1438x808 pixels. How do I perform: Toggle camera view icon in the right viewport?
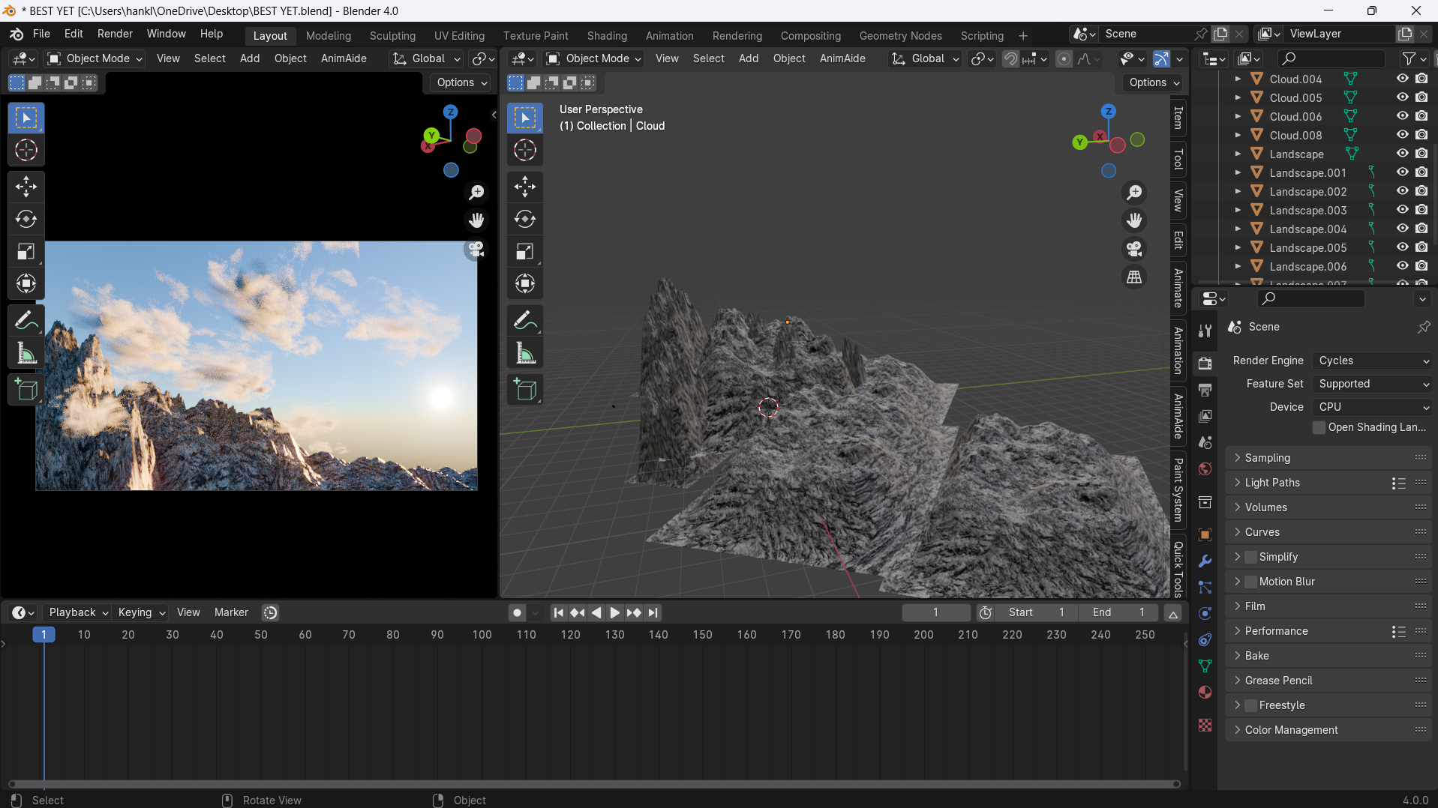click(1134, 249)
